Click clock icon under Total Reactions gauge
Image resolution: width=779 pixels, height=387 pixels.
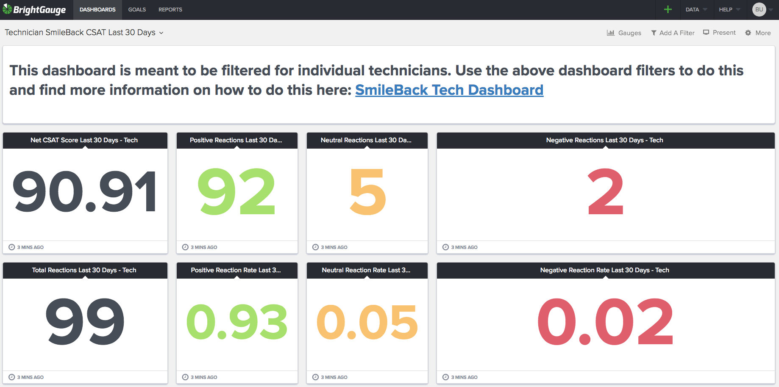point(12,377)
